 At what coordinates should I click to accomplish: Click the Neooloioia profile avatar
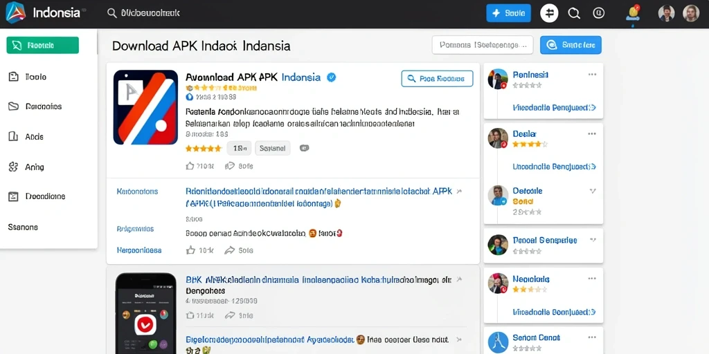(498, 283)
